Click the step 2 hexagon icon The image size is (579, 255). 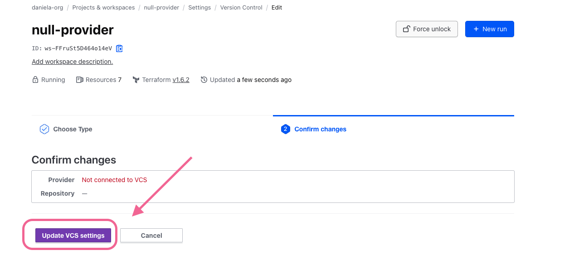pyautogui.click(x=285, y=129)
